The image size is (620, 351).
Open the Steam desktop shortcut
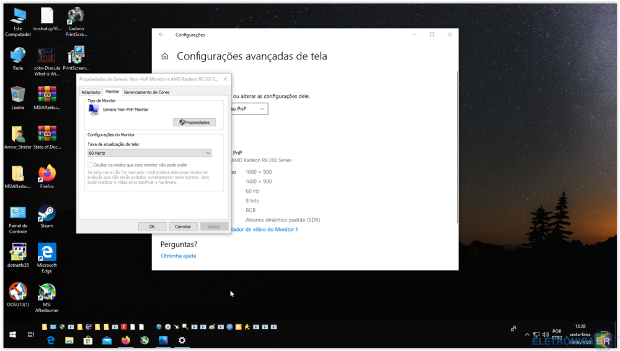click(x=46, y=214)
